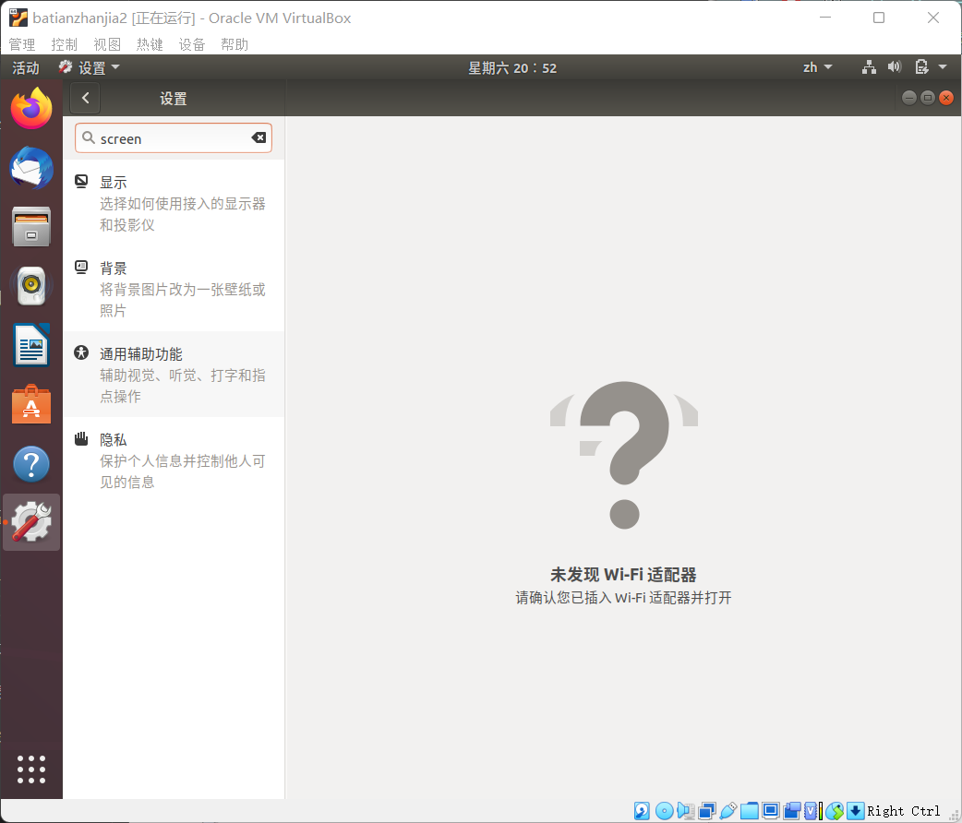Click the optical disc status icon
Image resolution: width=962 pixels, height=823 pixels.
(x=664, y=811)
